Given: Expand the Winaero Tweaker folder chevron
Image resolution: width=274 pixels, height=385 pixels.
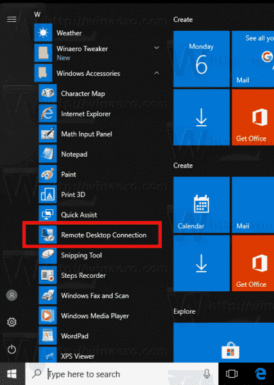Looking at the screenshot, I should [x=157, y=47].
